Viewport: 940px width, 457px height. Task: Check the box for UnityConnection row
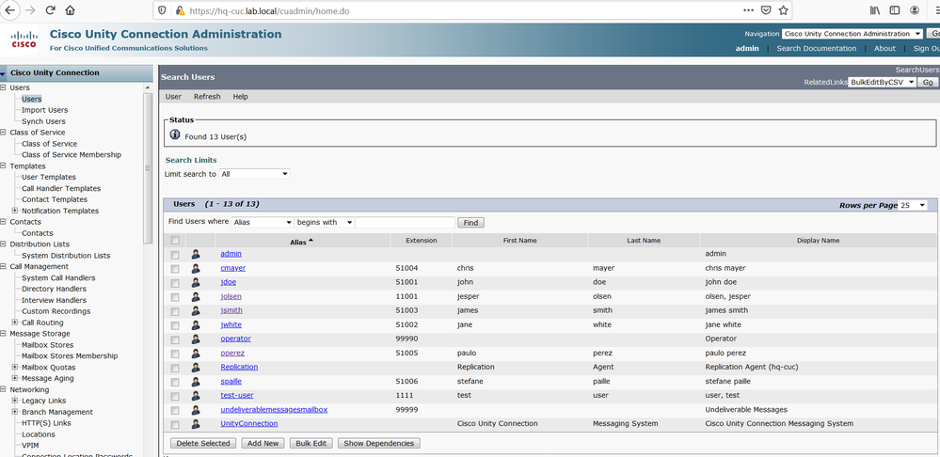[175, 425]
